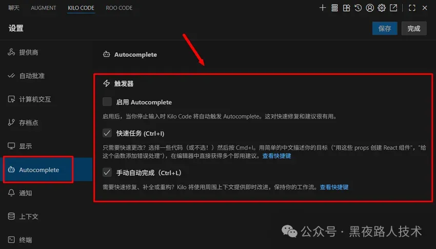436x249 pixels.
Task: Click 查看快捷键 link under 手动自动完成
Action: [334, 187]
